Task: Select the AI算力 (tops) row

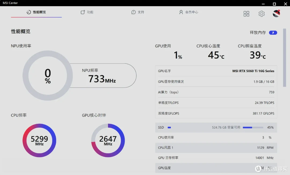Action: click(x=216, y=92)
